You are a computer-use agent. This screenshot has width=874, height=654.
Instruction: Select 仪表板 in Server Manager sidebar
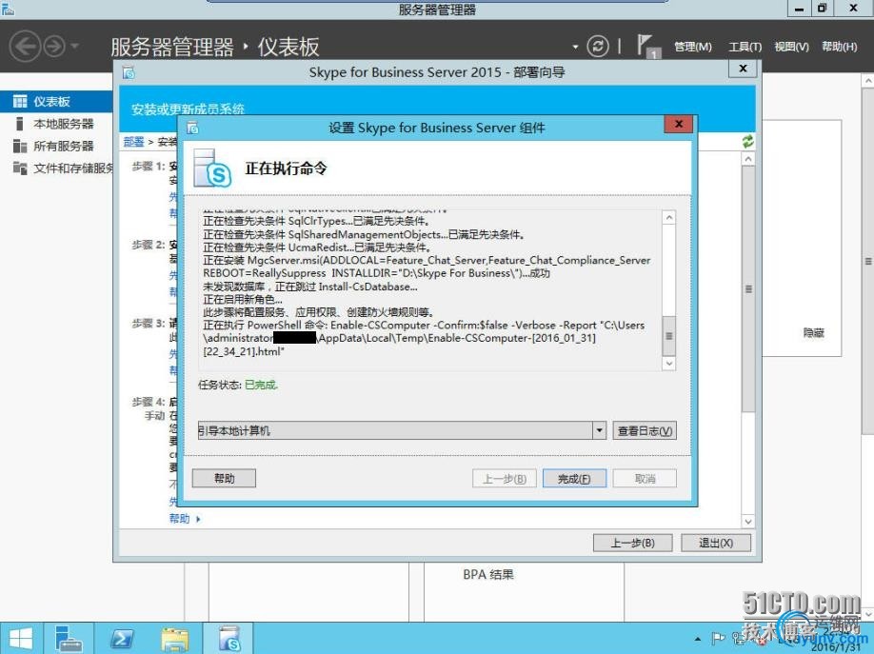[x=56, y=102]
